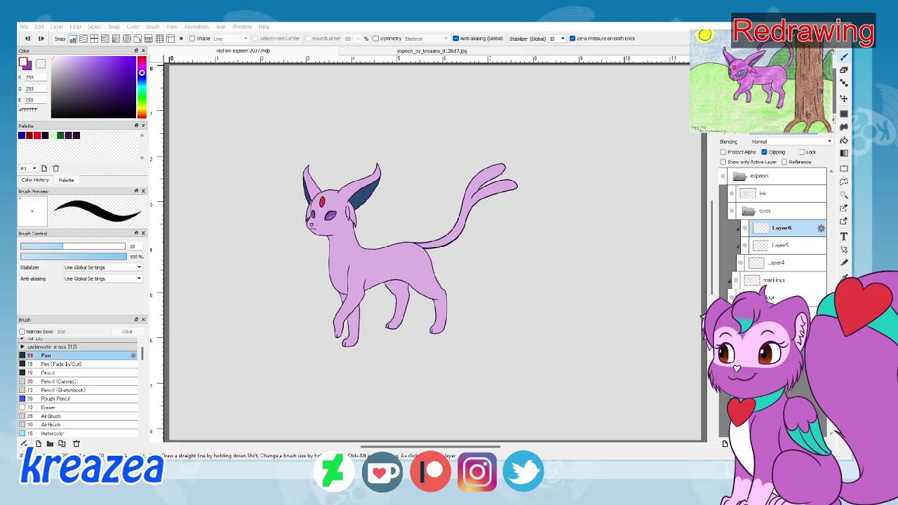The width and height of the screenshot is (898, 505).
Task: Enable the vanishing point snap guide
Action: [105, 39]
